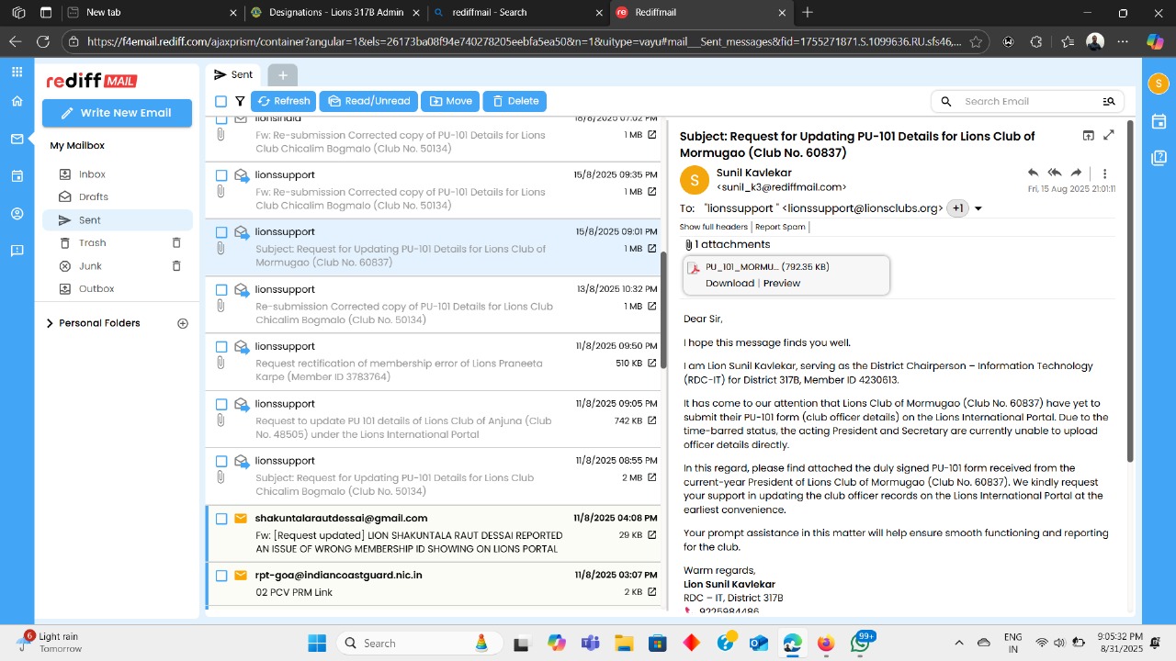
Task: Check the 15/8/2025 09:01 PM Mormugao email
Action: [x=220, y=232]
